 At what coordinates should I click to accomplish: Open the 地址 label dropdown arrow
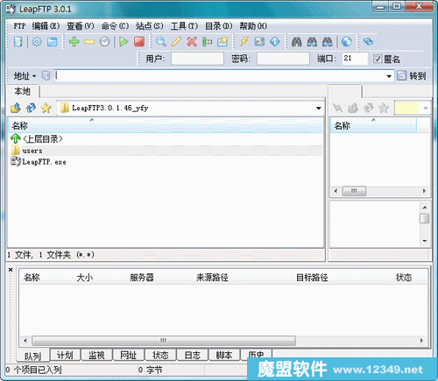34,76
